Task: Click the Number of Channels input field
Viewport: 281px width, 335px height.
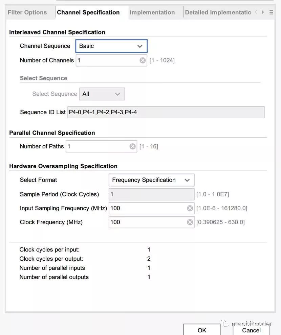Action: [x=107, y=61]
